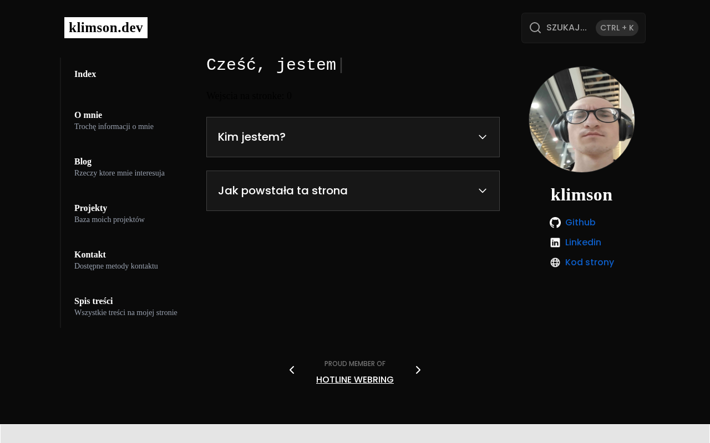Click the search magnifier icon
The width and height of the screenshot is (710, 443).
pos(535,28)
